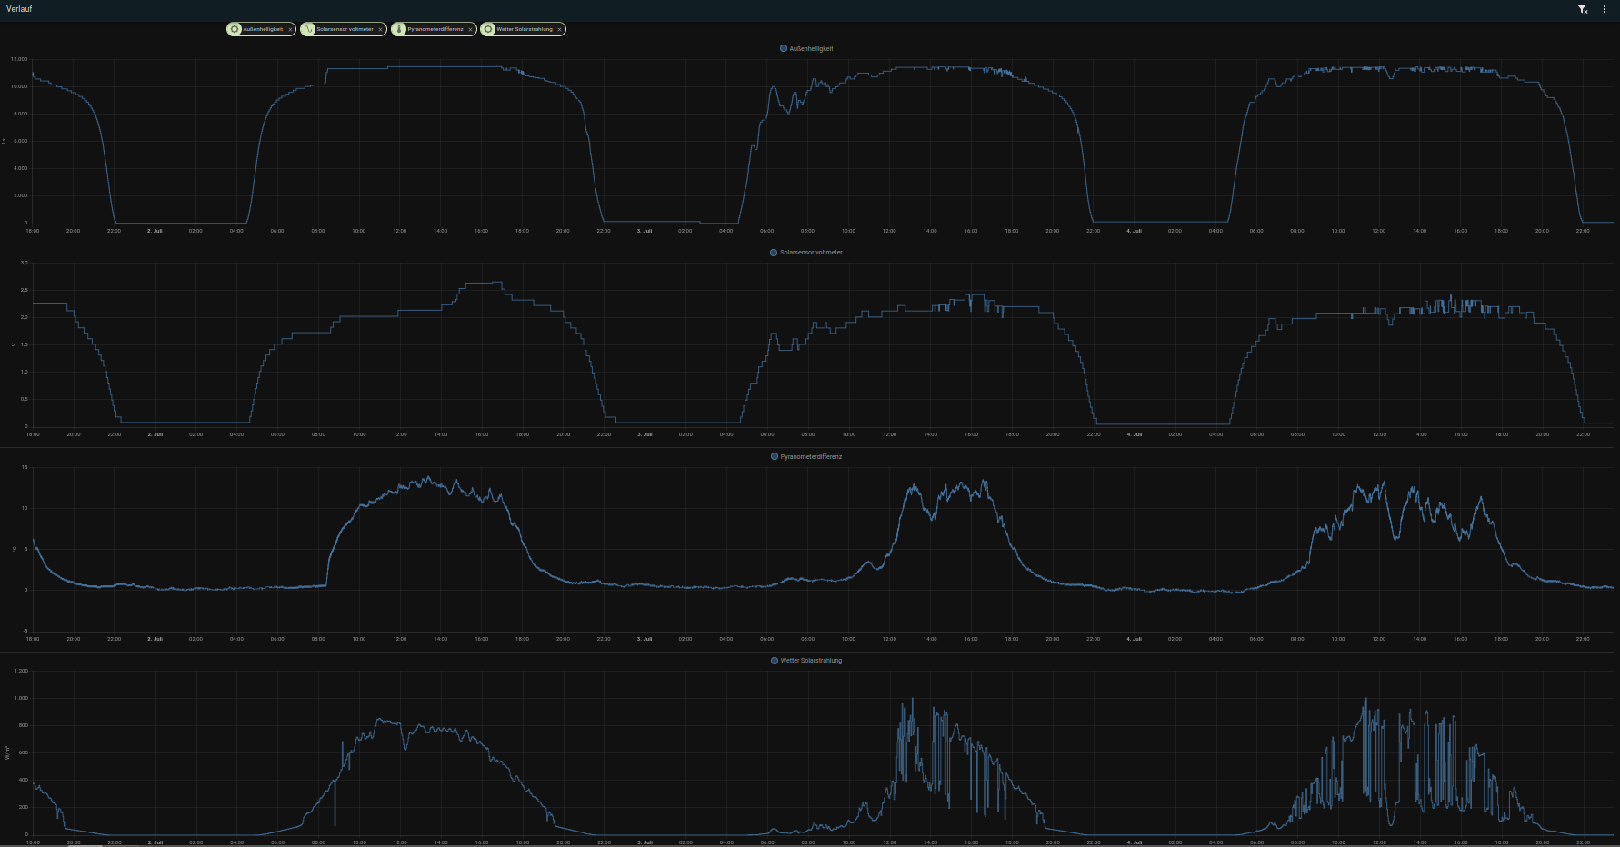The width and height of the screenshot is (1620, 847).
Task: Click the 2. Juli marker on Außenhelligkeit axis
Action: tap(155, 231)
